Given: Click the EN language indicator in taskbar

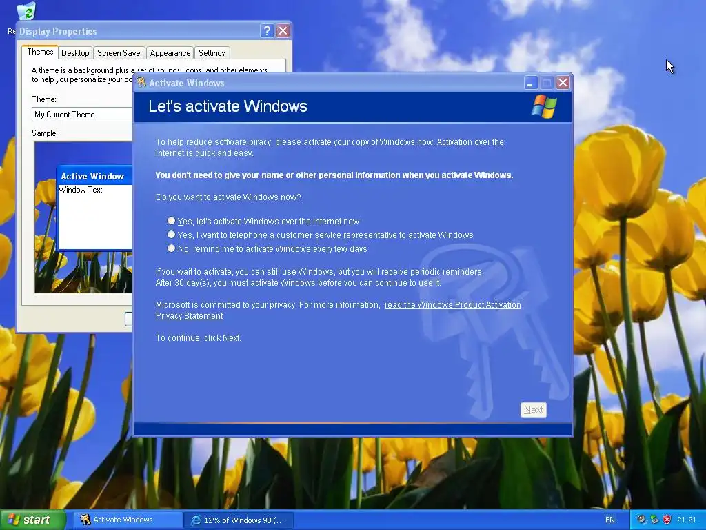Looking at the screenshot, I should [610, 520].
